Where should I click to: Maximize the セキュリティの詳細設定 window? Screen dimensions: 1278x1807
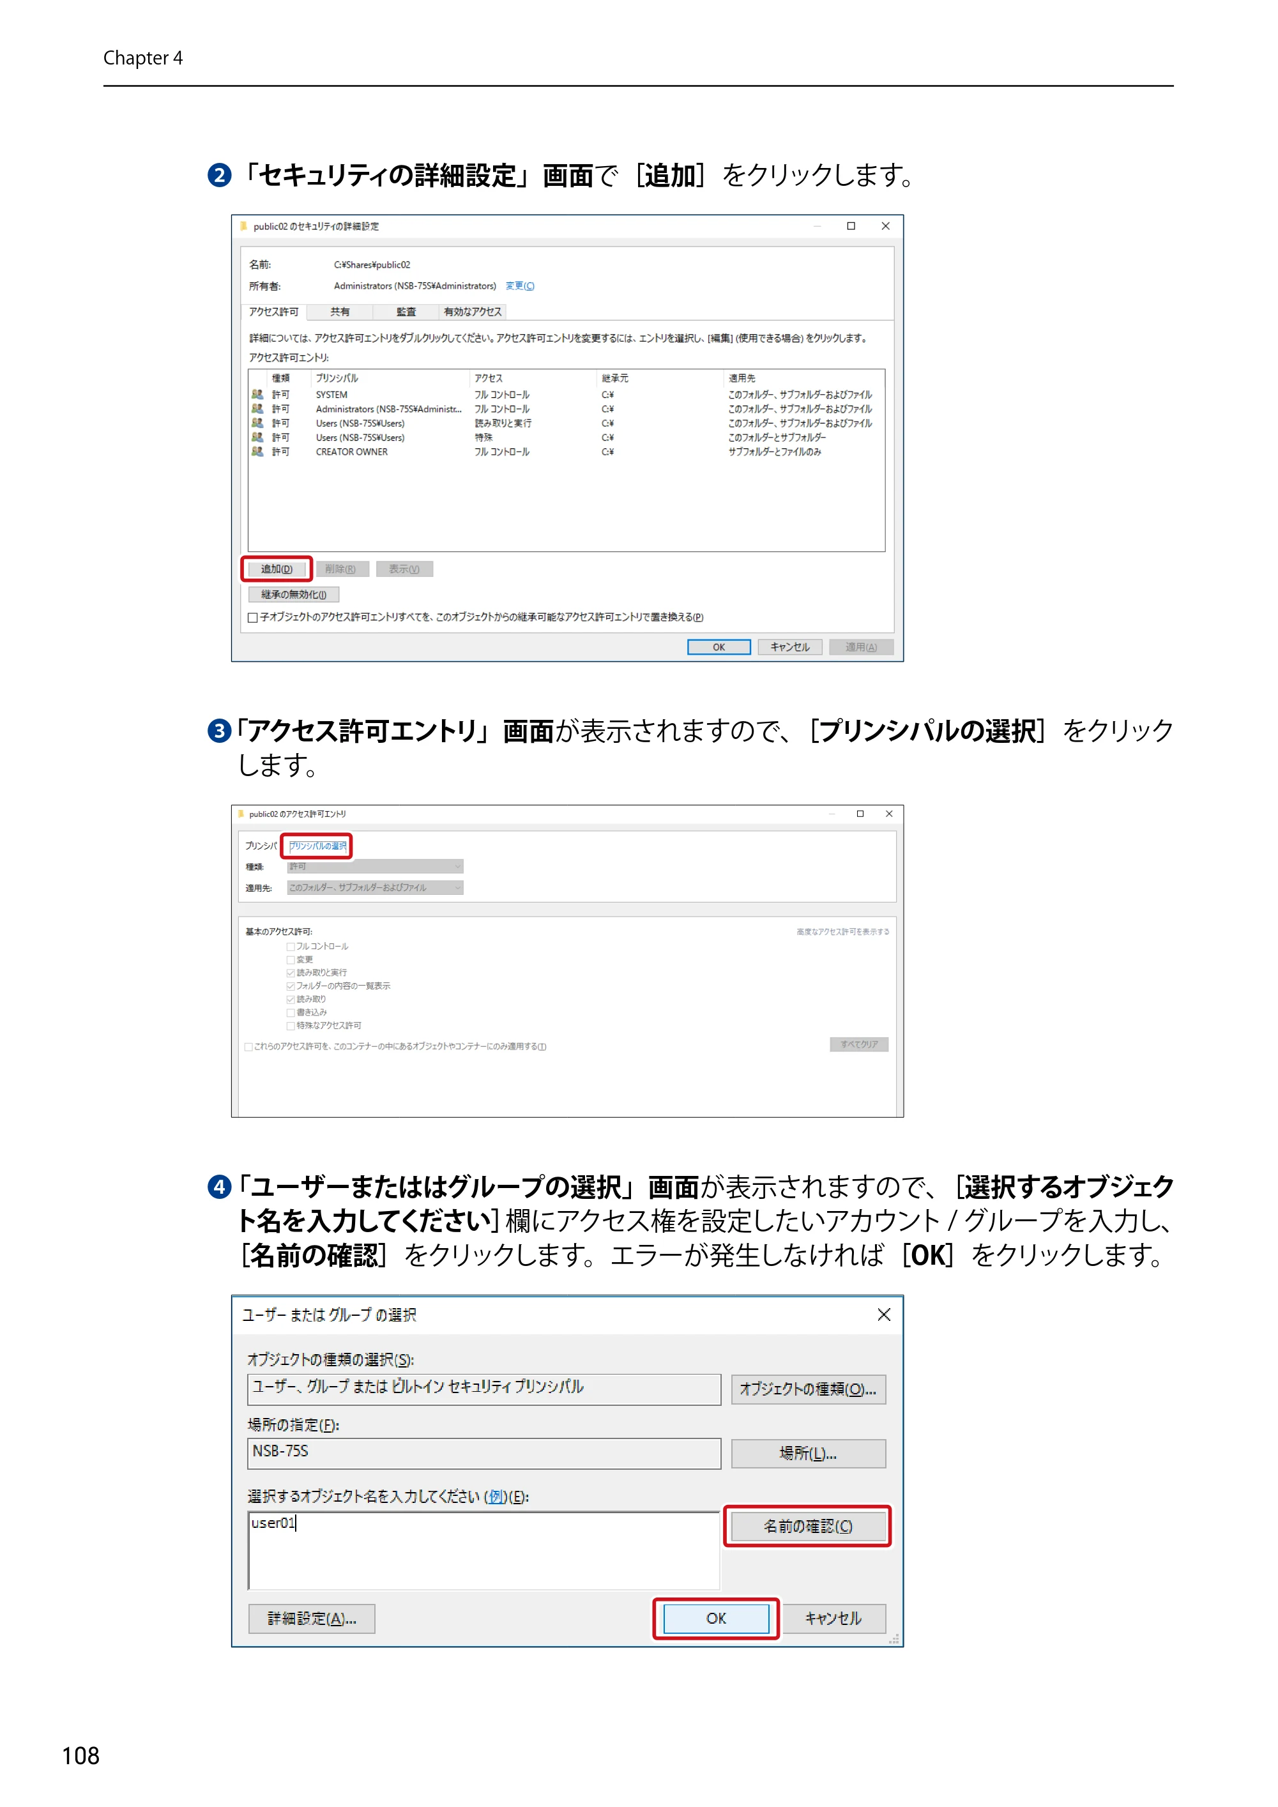851,226
